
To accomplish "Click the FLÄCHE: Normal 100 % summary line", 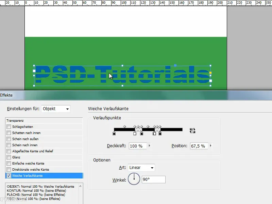I will click(36, 194).
